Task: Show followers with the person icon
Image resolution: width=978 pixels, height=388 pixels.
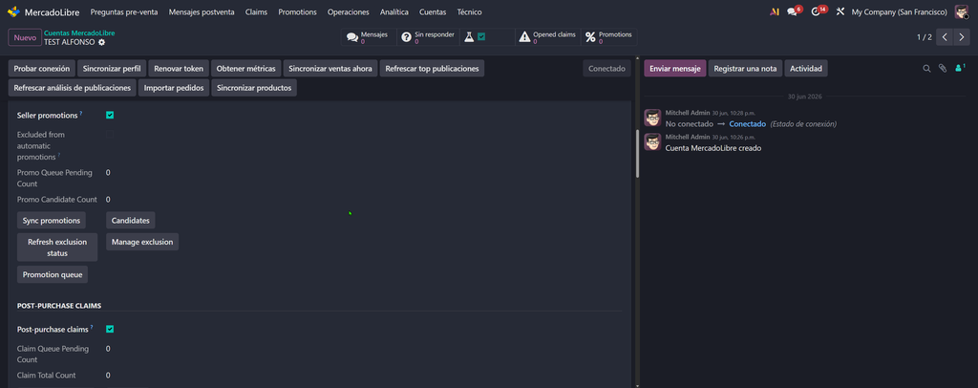Action: (x=960, y=68)
